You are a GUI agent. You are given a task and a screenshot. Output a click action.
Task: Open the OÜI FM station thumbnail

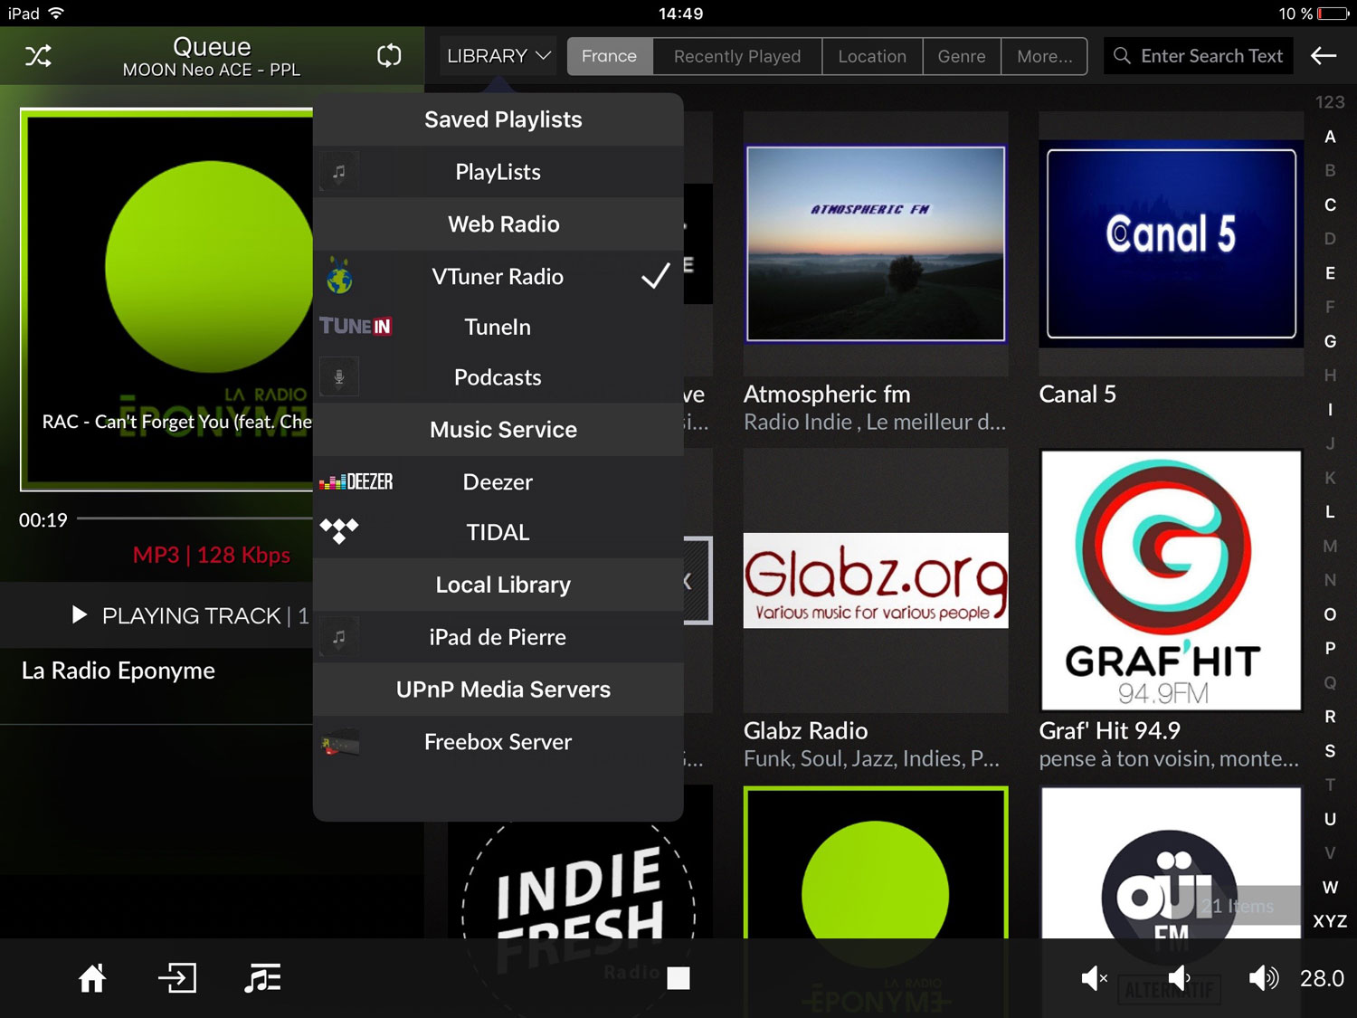pos(1172,864)
